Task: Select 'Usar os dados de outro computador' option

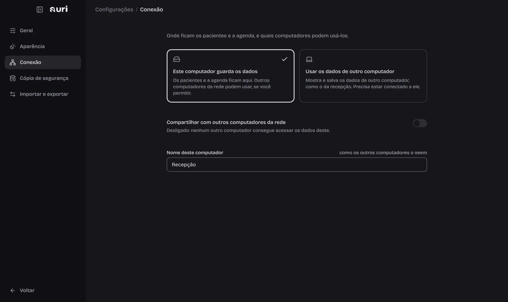Action: click(363, 76)
